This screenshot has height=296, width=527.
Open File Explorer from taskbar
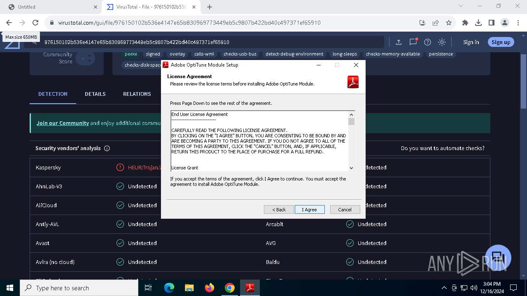189,288
